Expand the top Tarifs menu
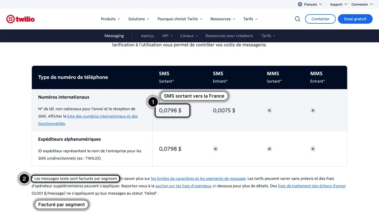Screen dimensions: 379x213 point(250,19)
